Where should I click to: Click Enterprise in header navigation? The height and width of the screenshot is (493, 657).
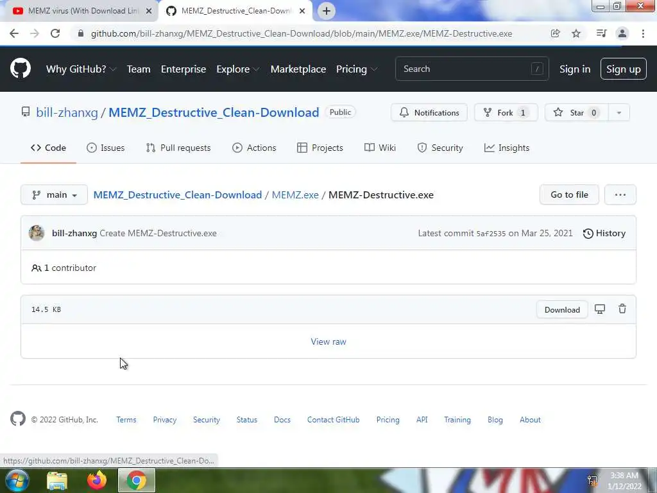coord(183,69)
